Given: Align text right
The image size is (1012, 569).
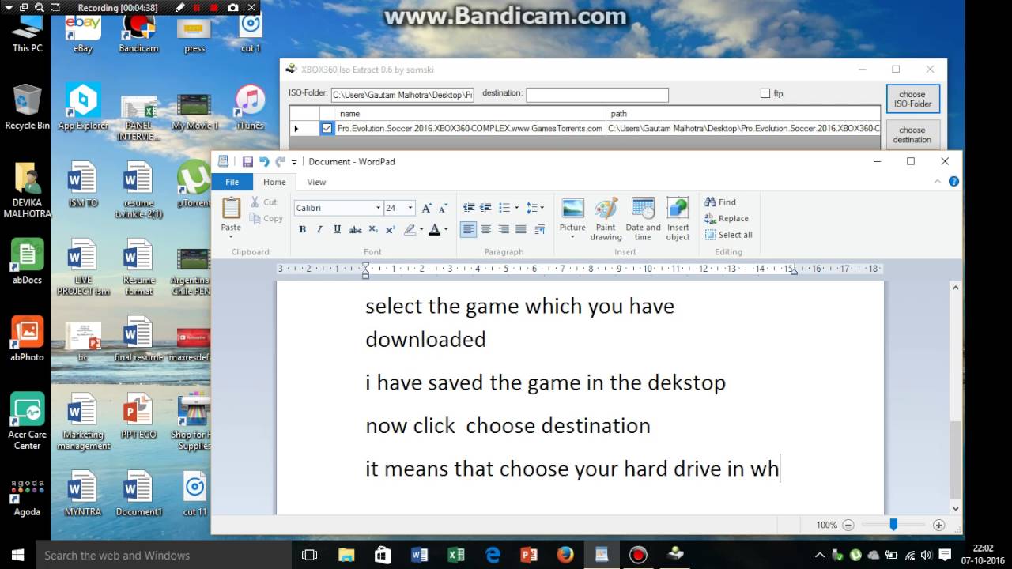Looking at the screenshot, I should [x=503, y=229].
